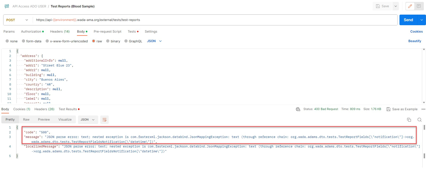The width and height of the screenshot is (426, 172).
Task: Open the POST method dropdown
Action: click(17, 20)
